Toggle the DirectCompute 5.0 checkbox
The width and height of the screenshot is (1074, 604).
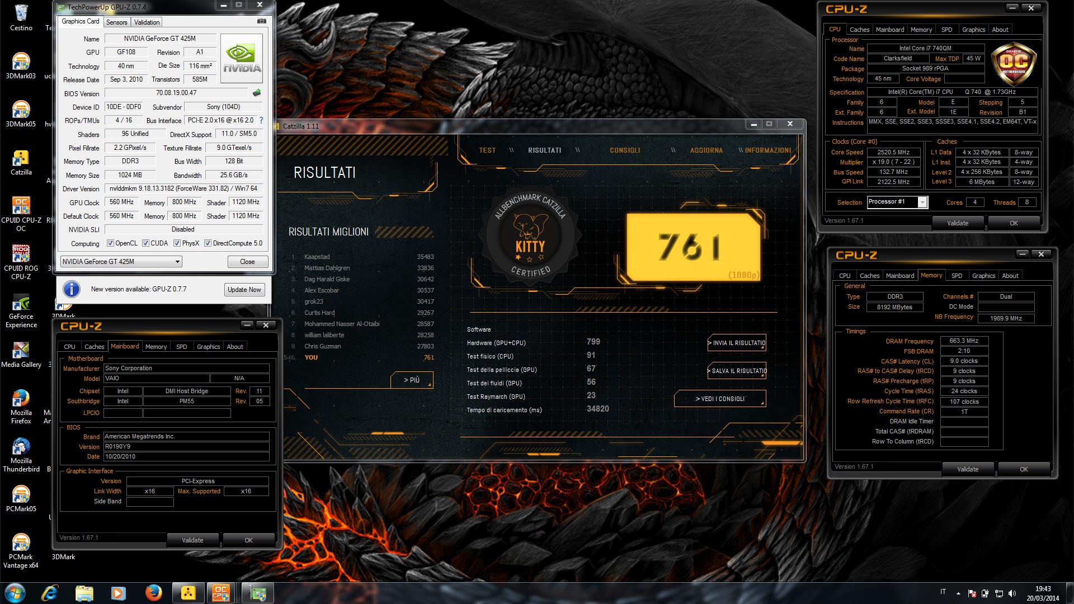pyautogui.click(x=208, y=243)
